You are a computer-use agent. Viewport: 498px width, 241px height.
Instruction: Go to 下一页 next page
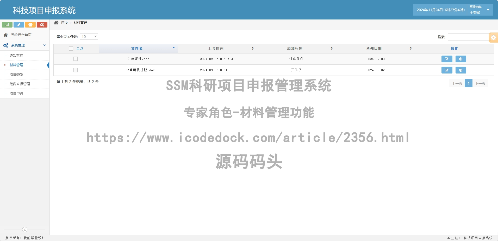tap(480, 83)
